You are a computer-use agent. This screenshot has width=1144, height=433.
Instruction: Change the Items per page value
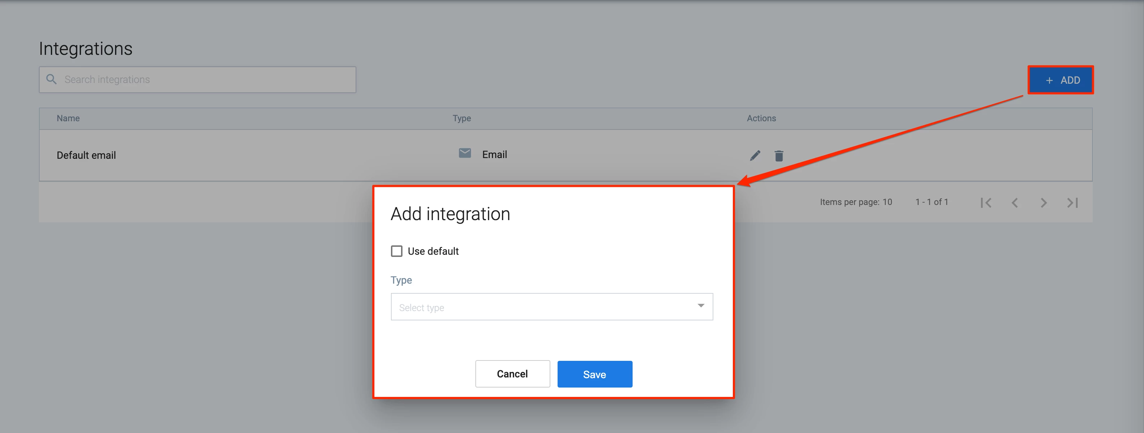887,202
